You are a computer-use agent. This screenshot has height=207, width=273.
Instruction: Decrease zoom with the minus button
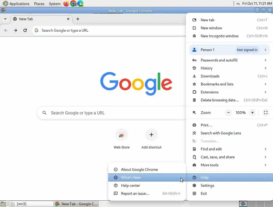[x=228, y=113]
